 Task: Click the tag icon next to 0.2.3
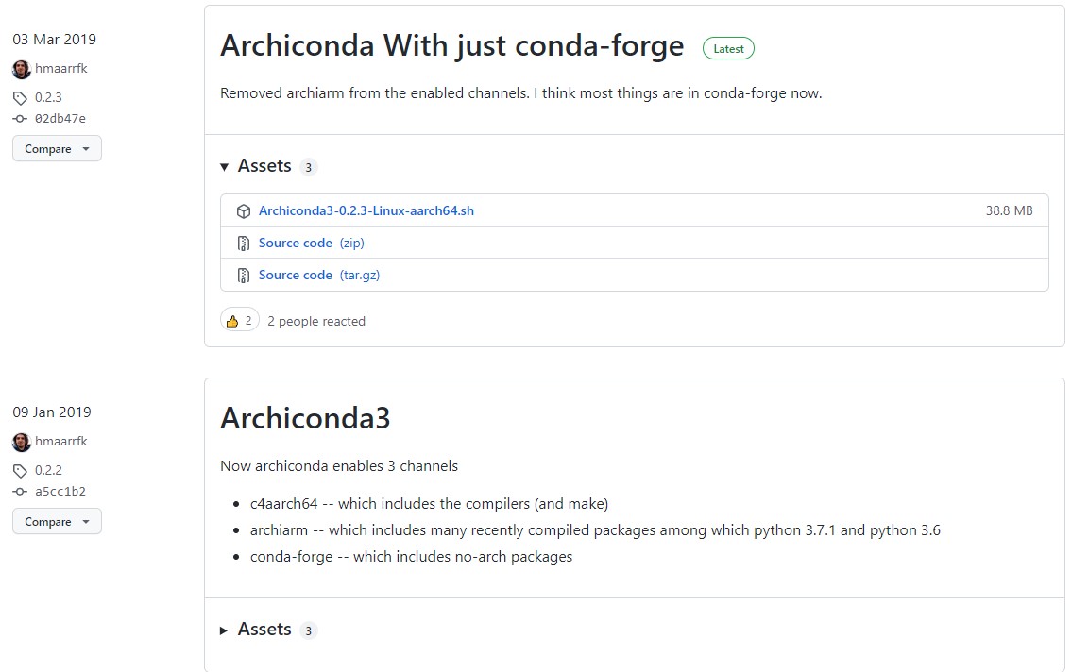(20, 98)
